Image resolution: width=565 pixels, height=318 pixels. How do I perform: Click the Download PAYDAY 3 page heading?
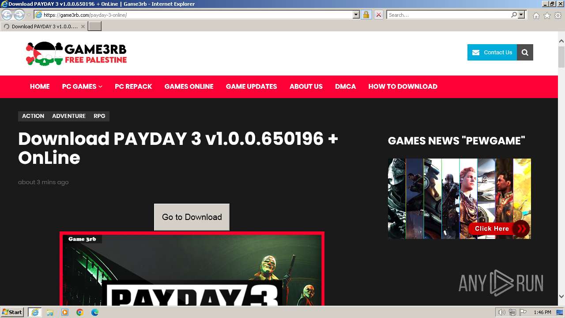(x=178, y=148)
